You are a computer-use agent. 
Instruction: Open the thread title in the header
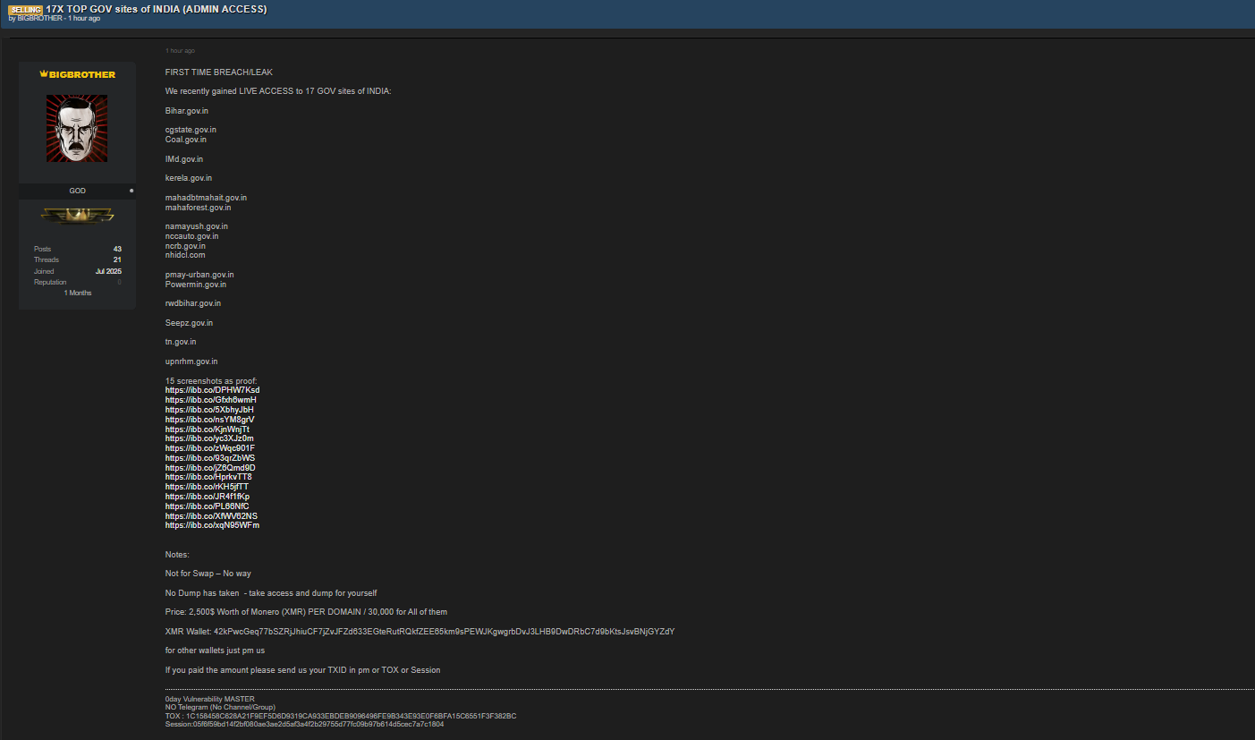[x=156, y=9]
